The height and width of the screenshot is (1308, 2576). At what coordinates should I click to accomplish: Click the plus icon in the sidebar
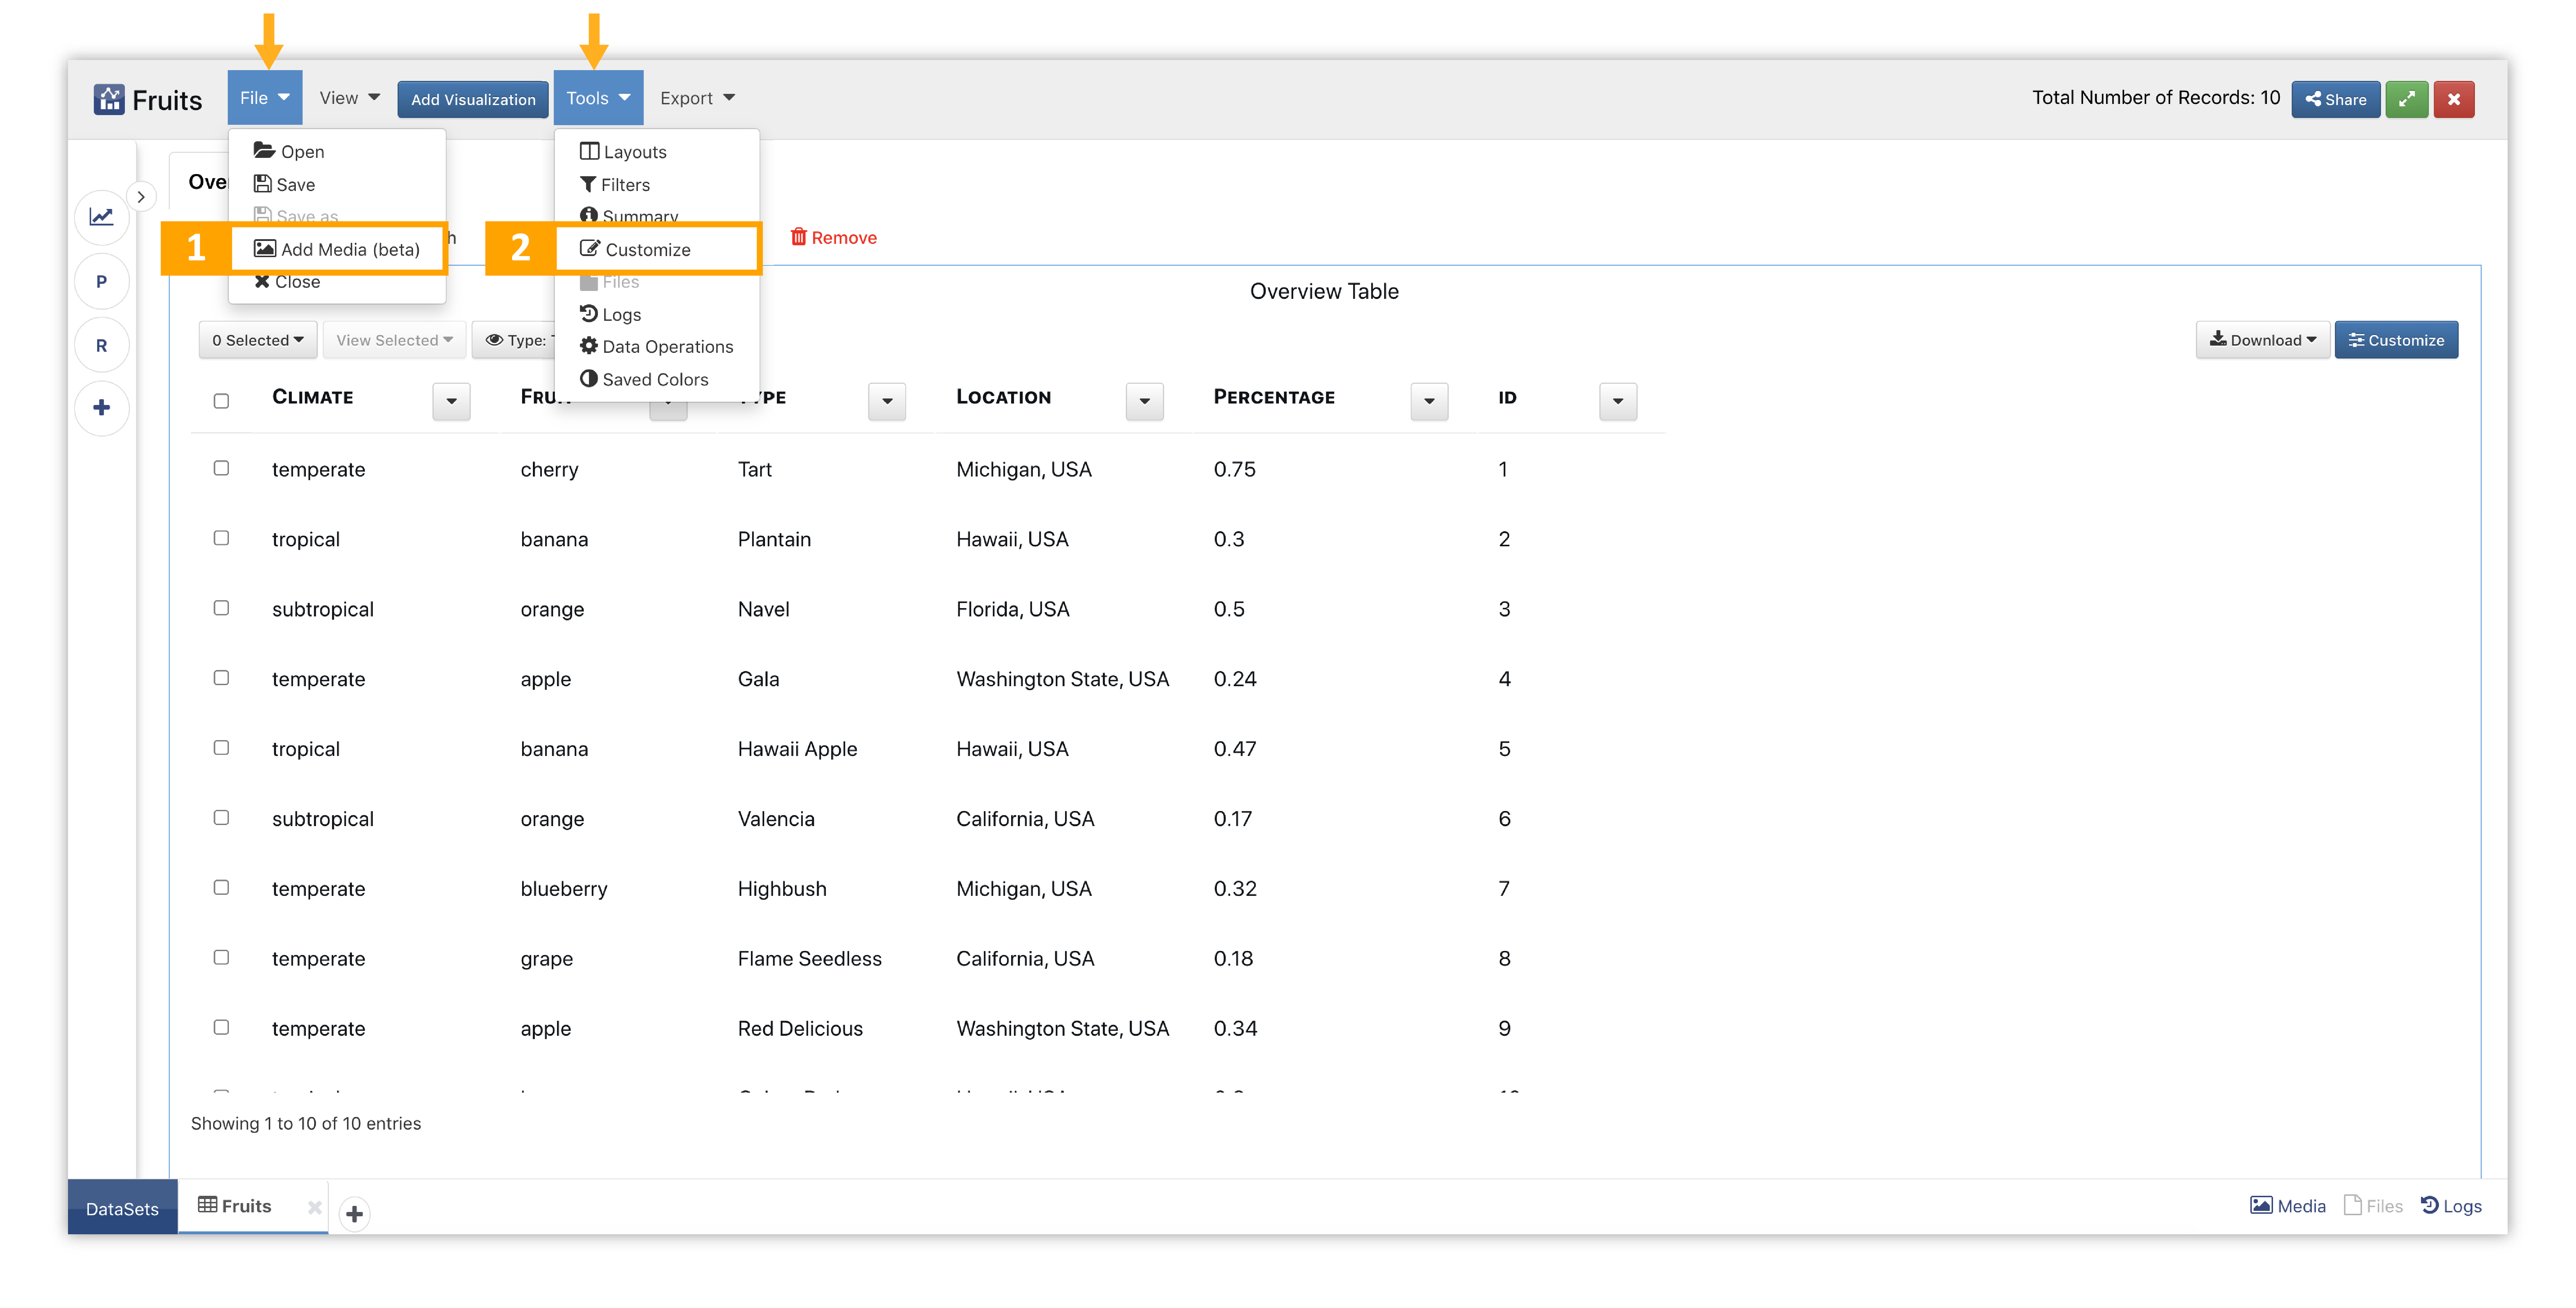(x=102, y=408)
